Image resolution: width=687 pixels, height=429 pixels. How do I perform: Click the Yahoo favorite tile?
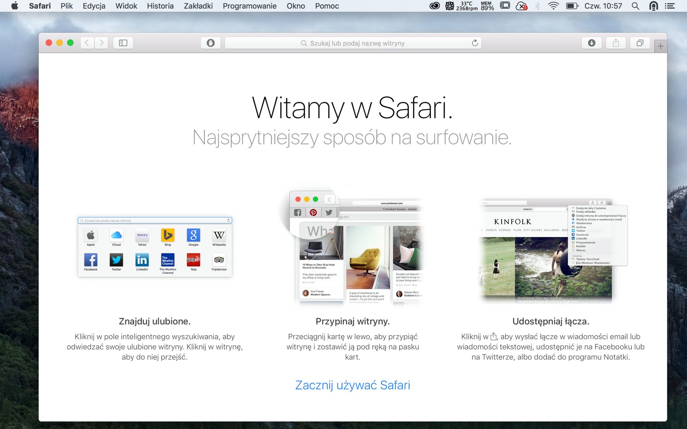(142, 237)
